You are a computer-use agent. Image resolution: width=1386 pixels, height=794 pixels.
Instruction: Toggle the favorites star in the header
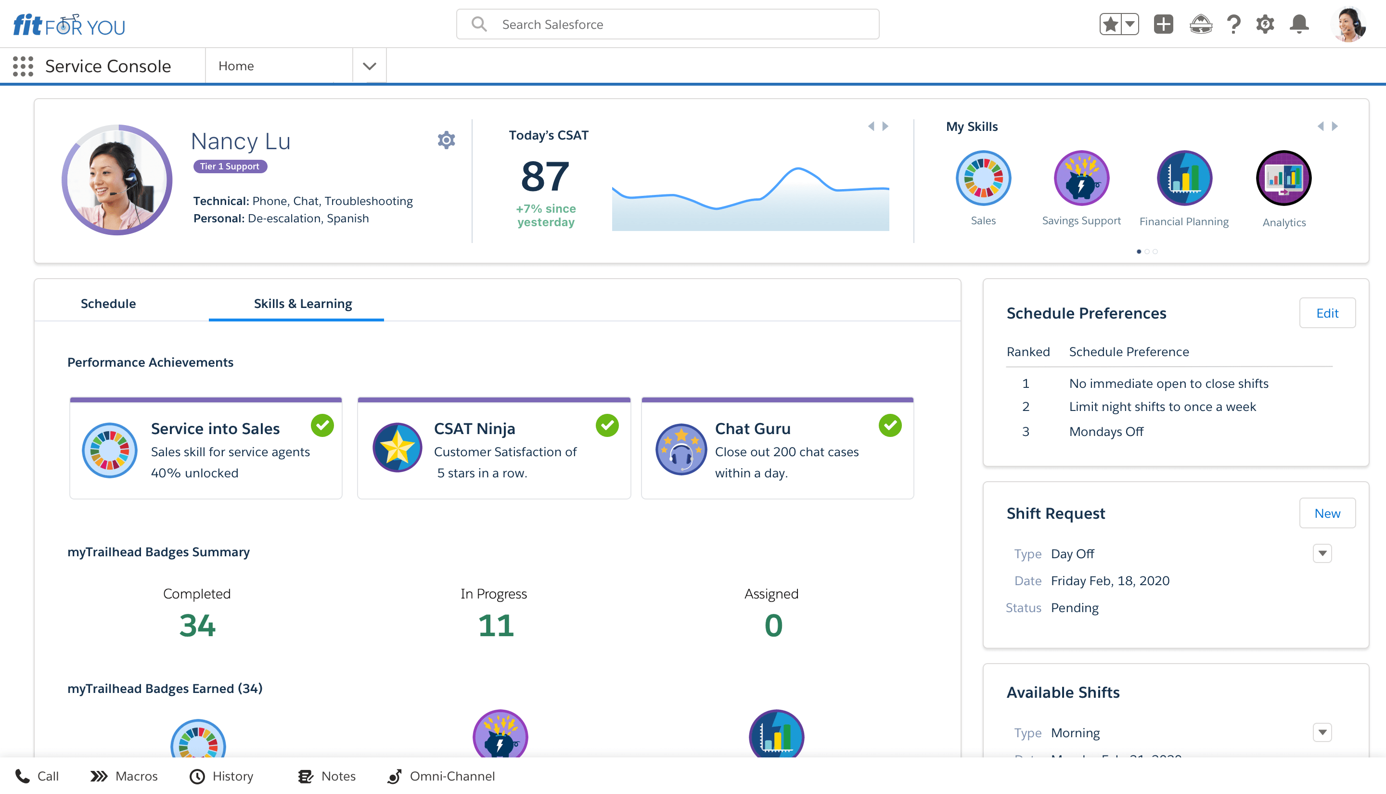1111,24
